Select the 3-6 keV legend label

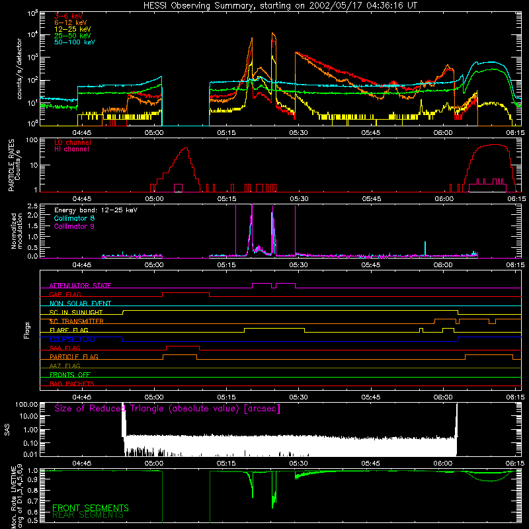pos(68,16)
